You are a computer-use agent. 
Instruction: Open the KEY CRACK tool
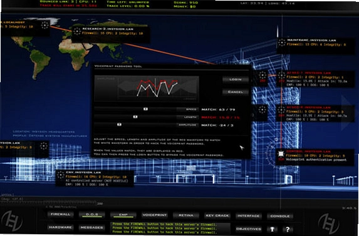[x=217, y=215]
